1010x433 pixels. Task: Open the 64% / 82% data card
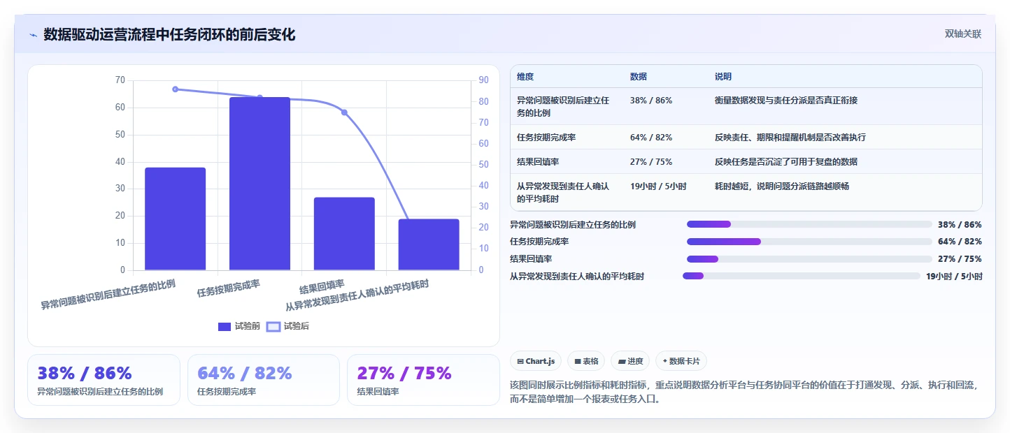point(264,380)
